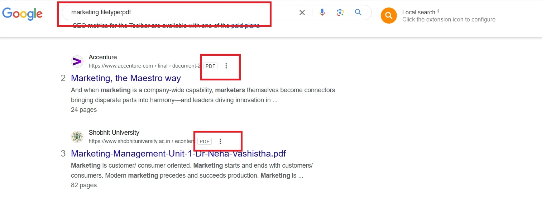Click the Accenture site name

pos(103,57)
